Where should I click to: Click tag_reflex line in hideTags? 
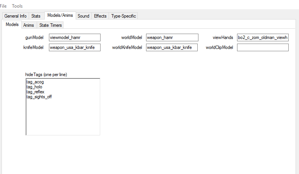tap(35, 92)
